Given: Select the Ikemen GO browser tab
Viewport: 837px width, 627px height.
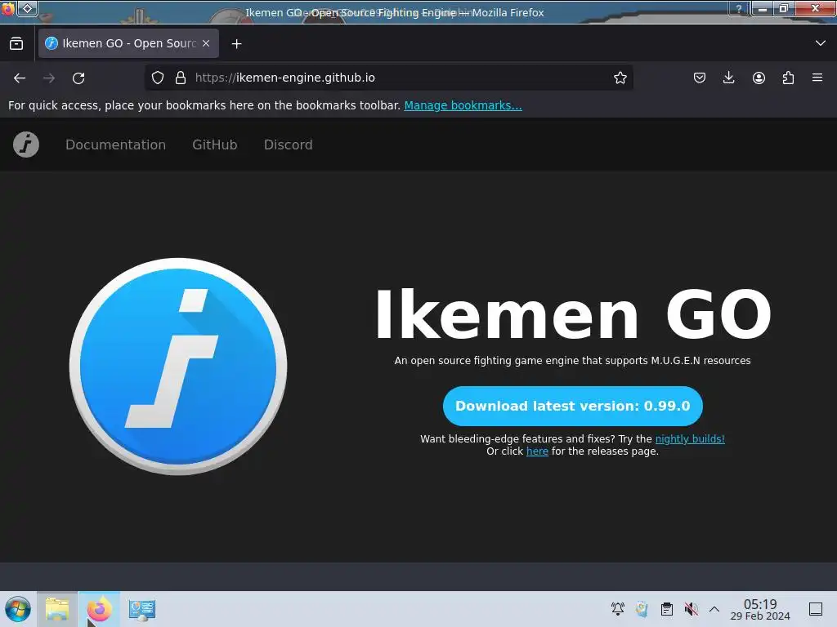Looking at the screenshot, I should [128, 44].
